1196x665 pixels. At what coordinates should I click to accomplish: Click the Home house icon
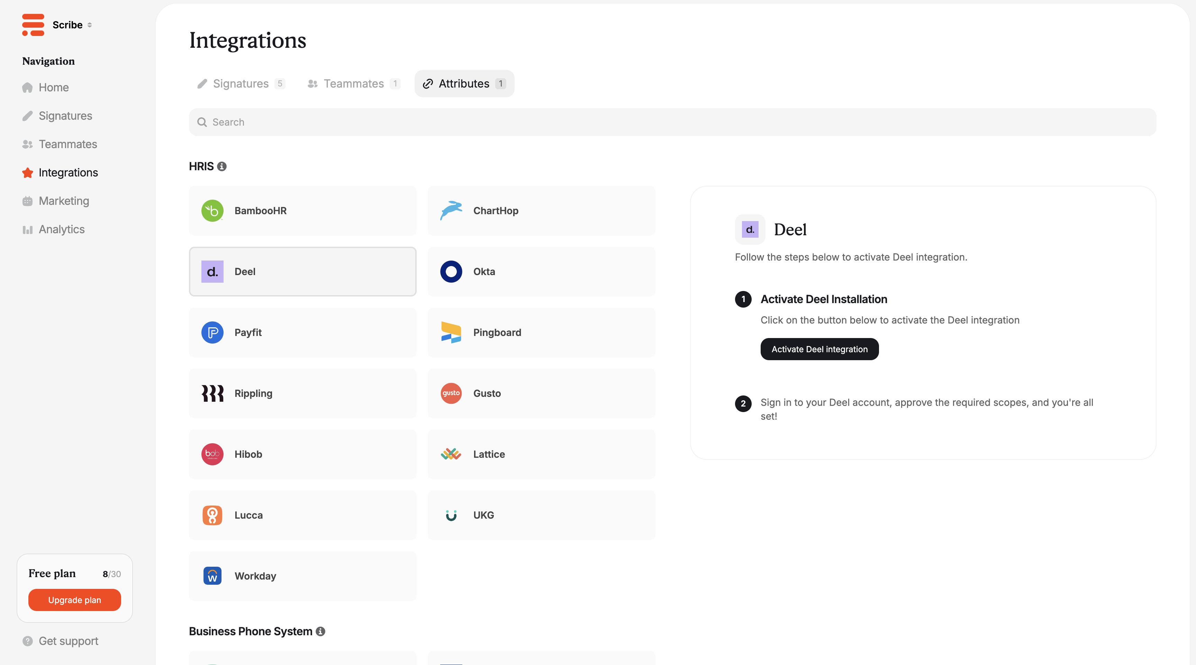27,87
